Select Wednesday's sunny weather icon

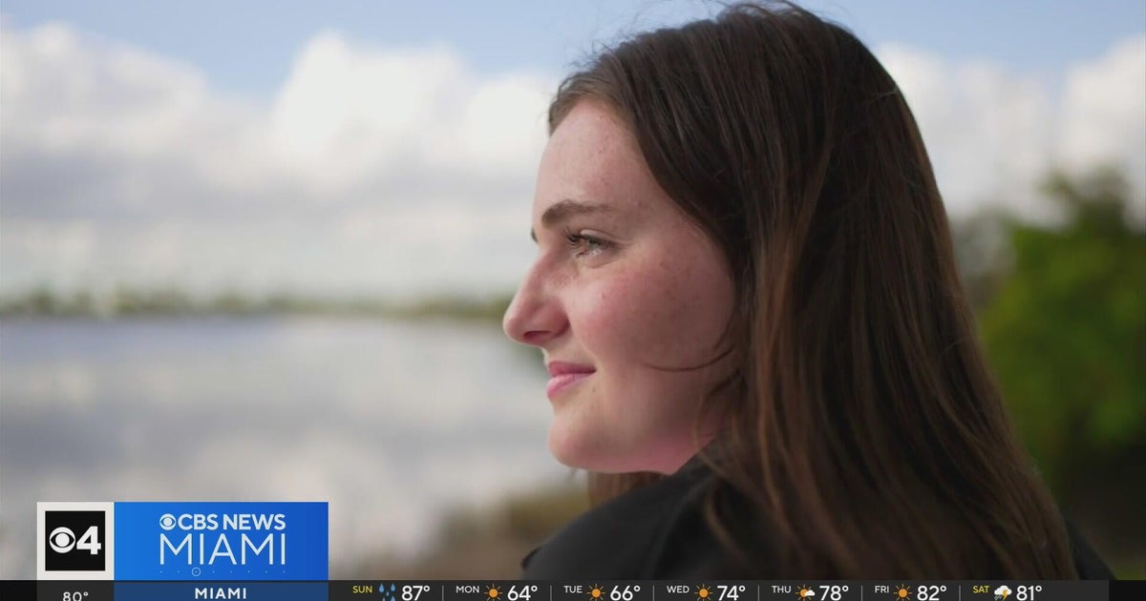point(703,592)
